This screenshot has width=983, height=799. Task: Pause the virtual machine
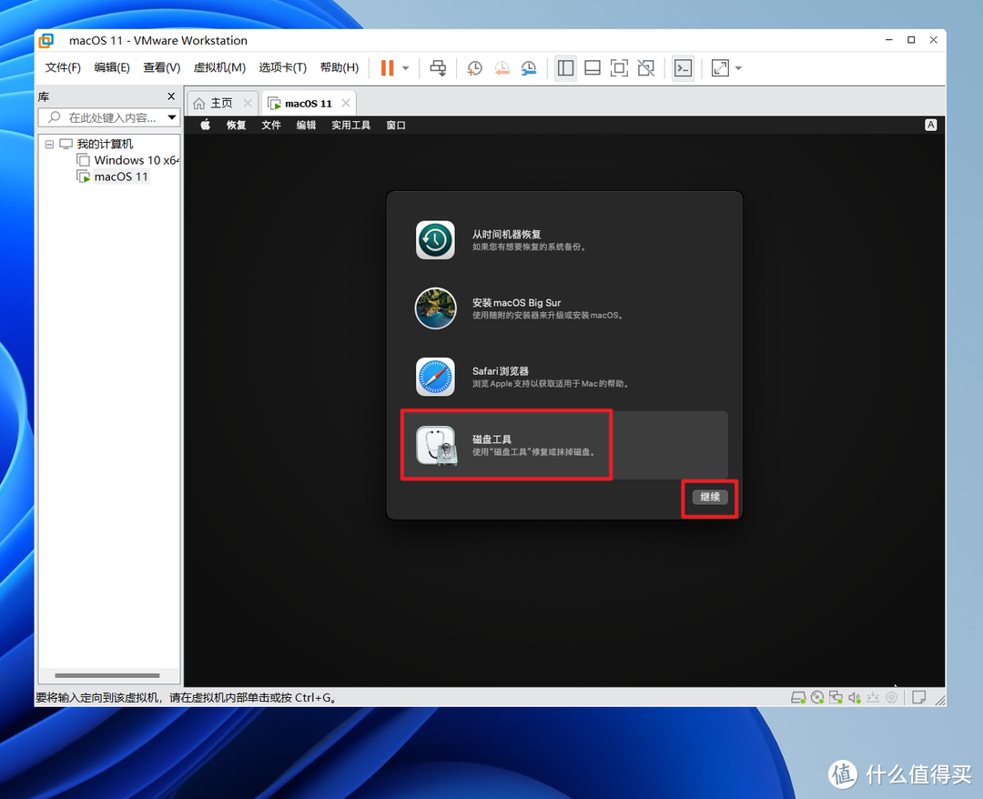pyautogui.click(x=388, y=67)
